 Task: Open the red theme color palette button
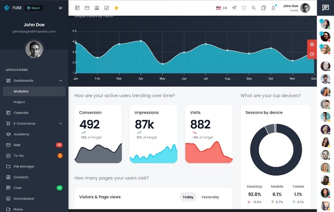pyautogui.click(x=312, y=54)
